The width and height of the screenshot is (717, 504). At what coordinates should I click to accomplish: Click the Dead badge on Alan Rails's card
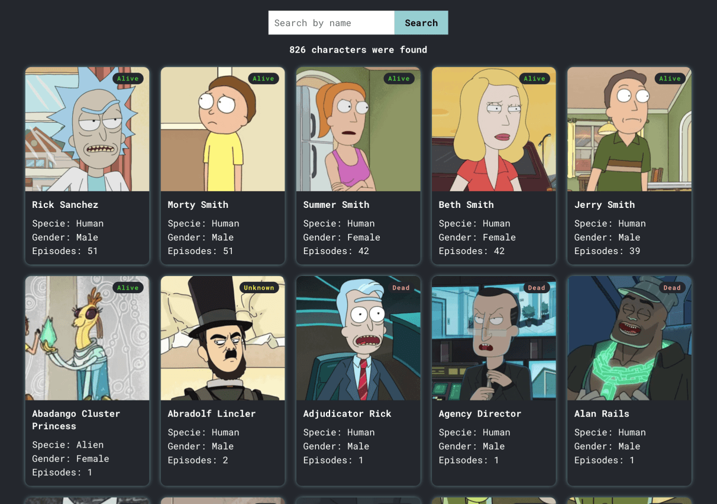(x=671, y=287)
